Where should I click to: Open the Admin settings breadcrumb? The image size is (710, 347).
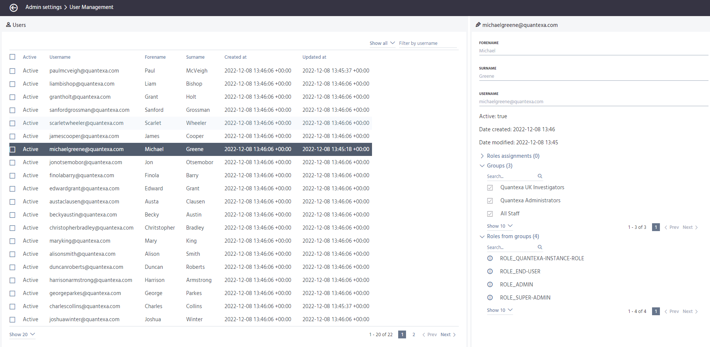point(43,7)
